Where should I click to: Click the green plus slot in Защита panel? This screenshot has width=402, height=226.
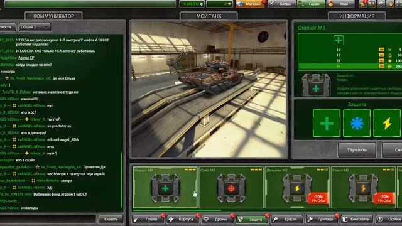[327, 123]
